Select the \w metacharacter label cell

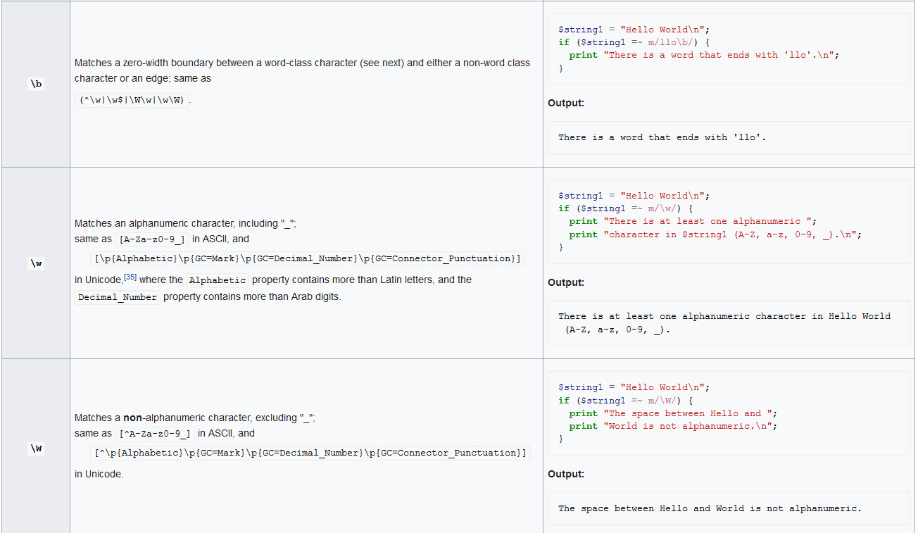point(35,263)
